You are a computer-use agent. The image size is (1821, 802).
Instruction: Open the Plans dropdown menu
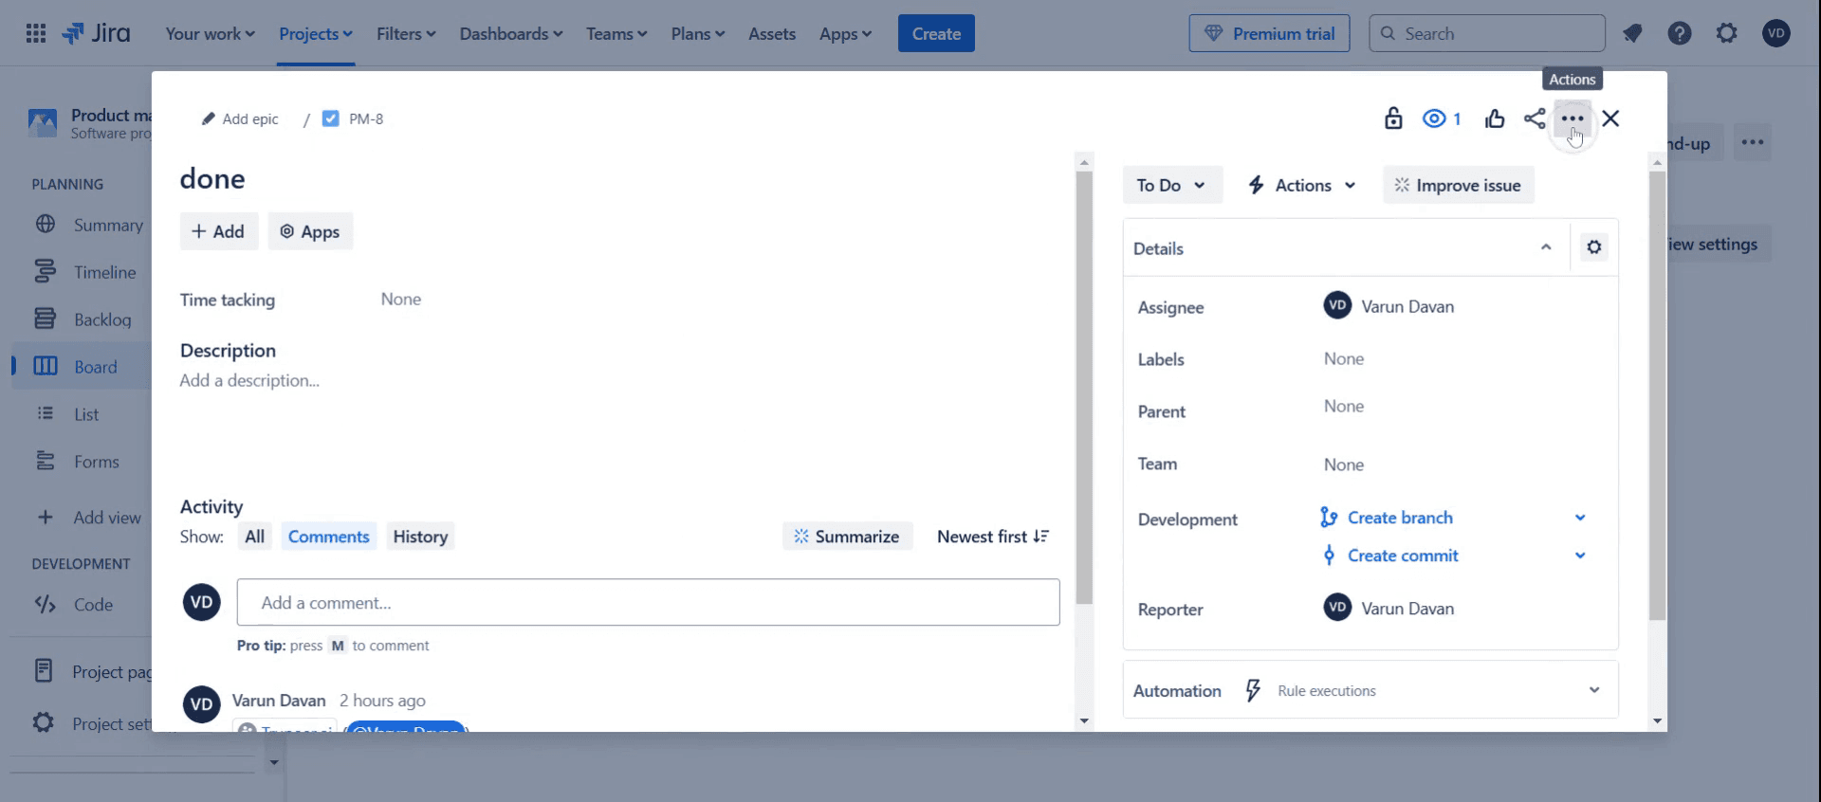(697, 33)
